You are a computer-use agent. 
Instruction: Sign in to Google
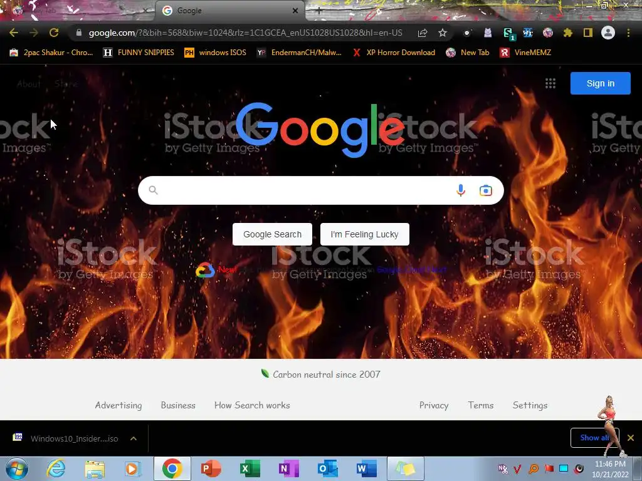(x=600, y=83)
